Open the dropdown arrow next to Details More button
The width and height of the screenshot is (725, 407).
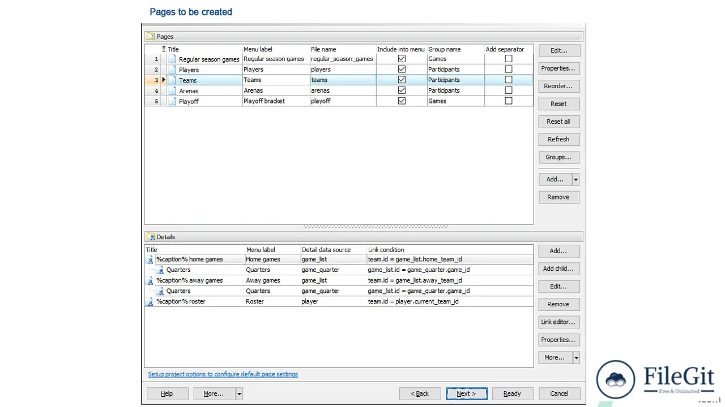tap(576, 357)
